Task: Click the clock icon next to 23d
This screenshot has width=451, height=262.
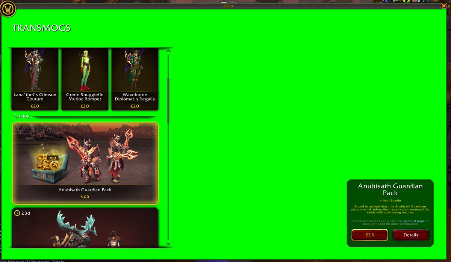Action: 17,213
